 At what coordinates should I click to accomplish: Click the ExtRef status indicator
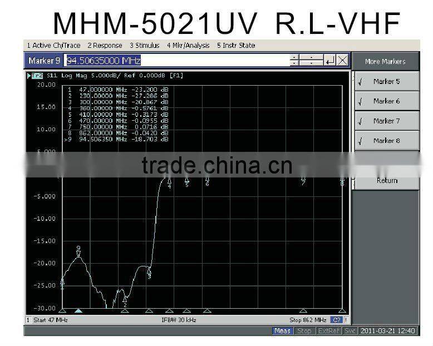[x=328, y=330]
